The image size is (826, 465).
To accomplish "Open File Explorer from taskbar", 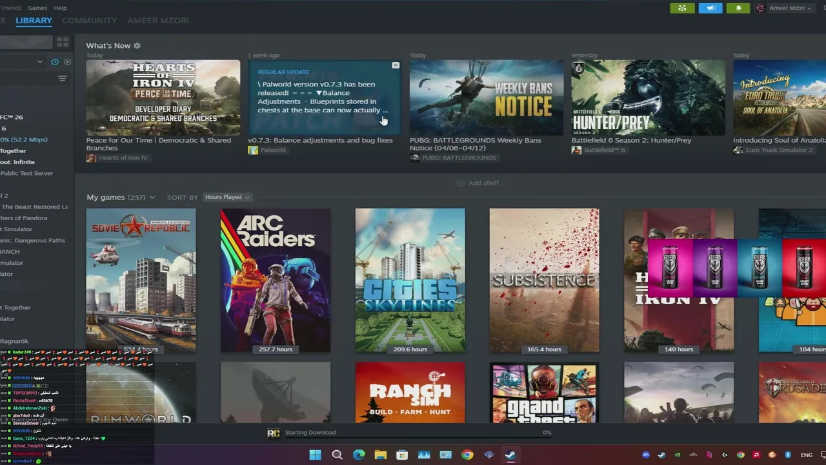I will [x=380, y=455].
